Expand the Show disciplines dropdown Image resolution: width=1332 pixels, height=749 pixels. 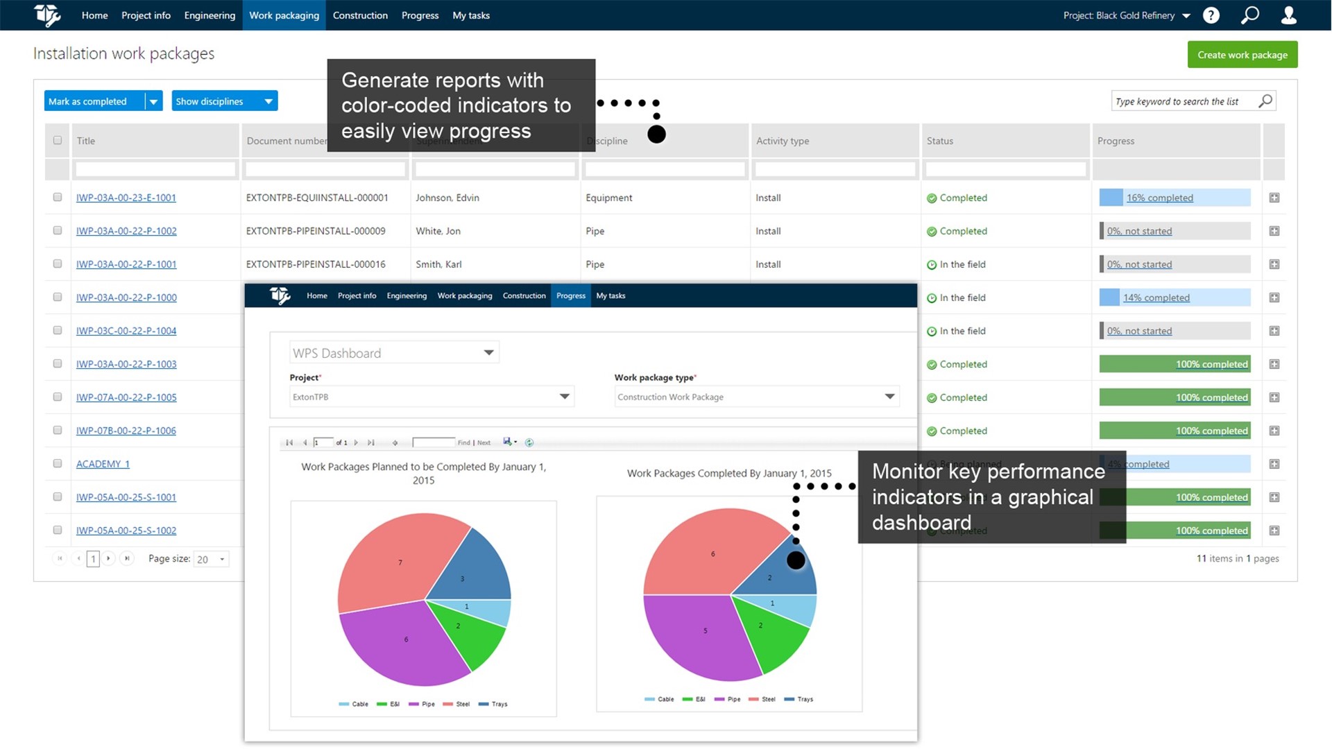[268, 101]
